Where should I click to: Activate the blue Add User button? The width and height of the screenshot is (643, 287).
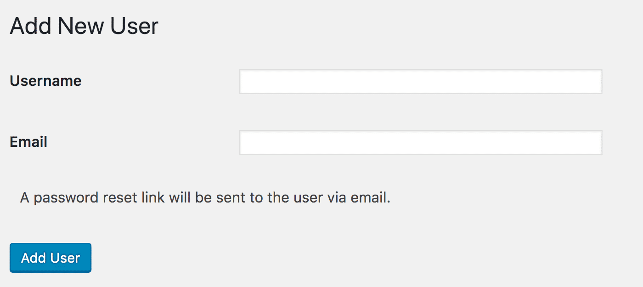(x=50, y=258)
